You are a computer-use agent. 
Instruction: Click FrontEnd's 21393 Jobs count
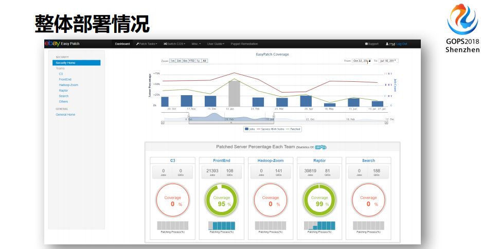pos(212,171)
